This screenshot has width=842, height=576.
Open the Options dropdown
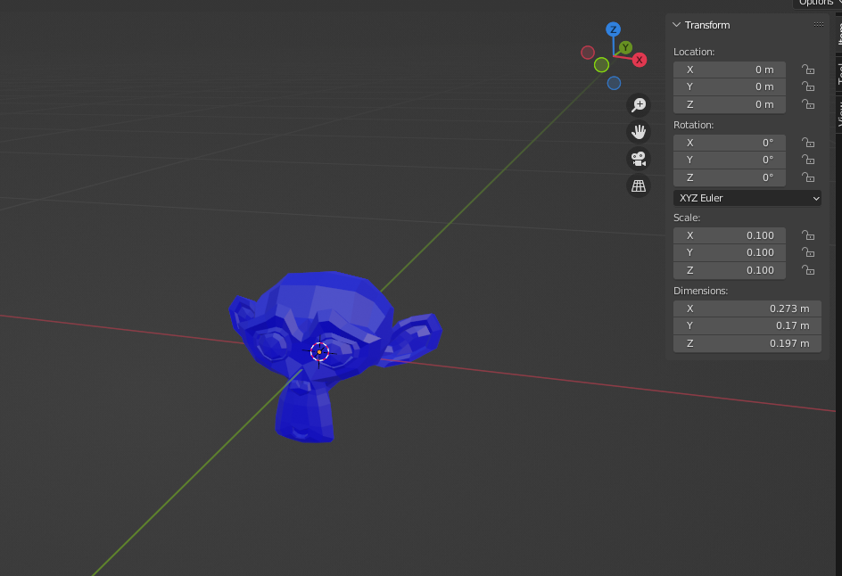click(817, 4)
